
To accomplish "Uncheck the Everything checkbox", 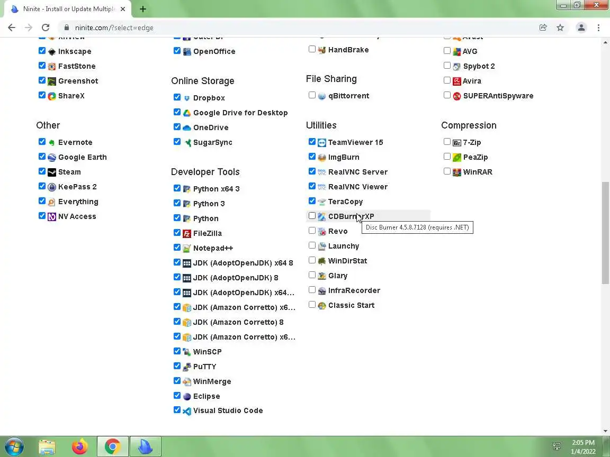I will pyautogui.click(x=42, y=201).
